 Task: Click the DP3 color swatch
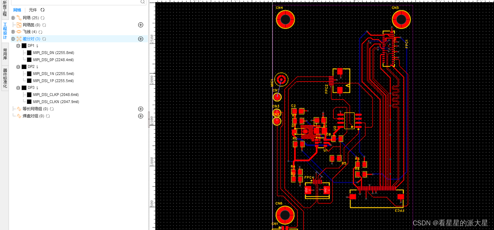24,88
